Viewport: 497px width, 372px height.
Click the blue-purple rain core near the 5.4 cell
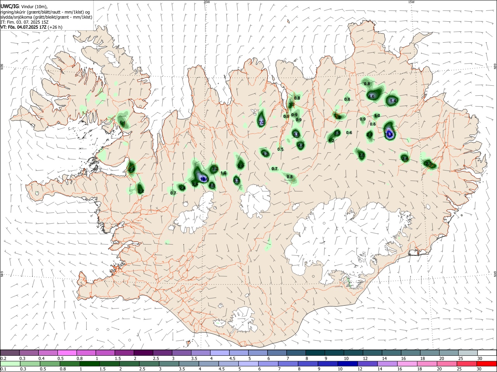pyautogui.click(x=390, y=134)
